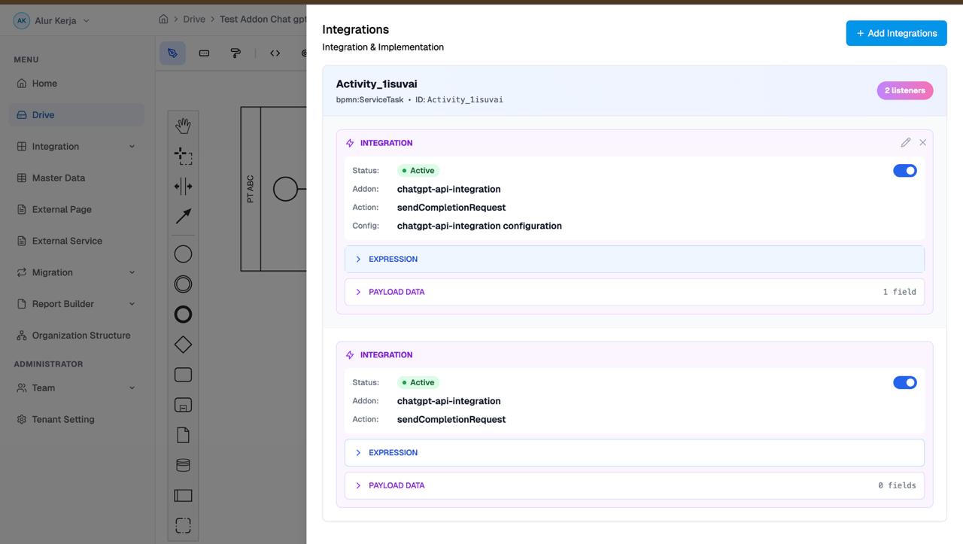
Task: Pick the global connect arrow tool
Action: click(x=183, y=216)
